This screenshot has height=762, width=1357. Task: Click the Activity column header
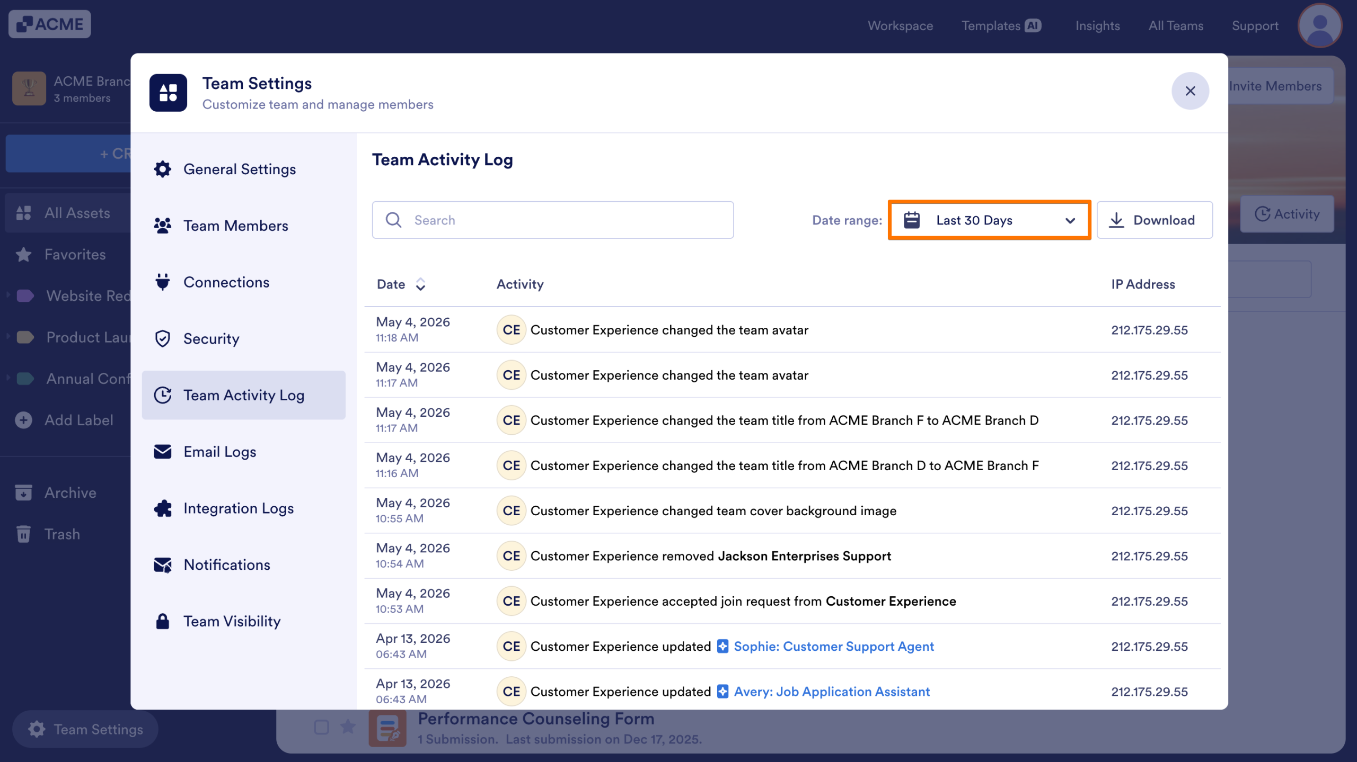click(x=520, y=284)
